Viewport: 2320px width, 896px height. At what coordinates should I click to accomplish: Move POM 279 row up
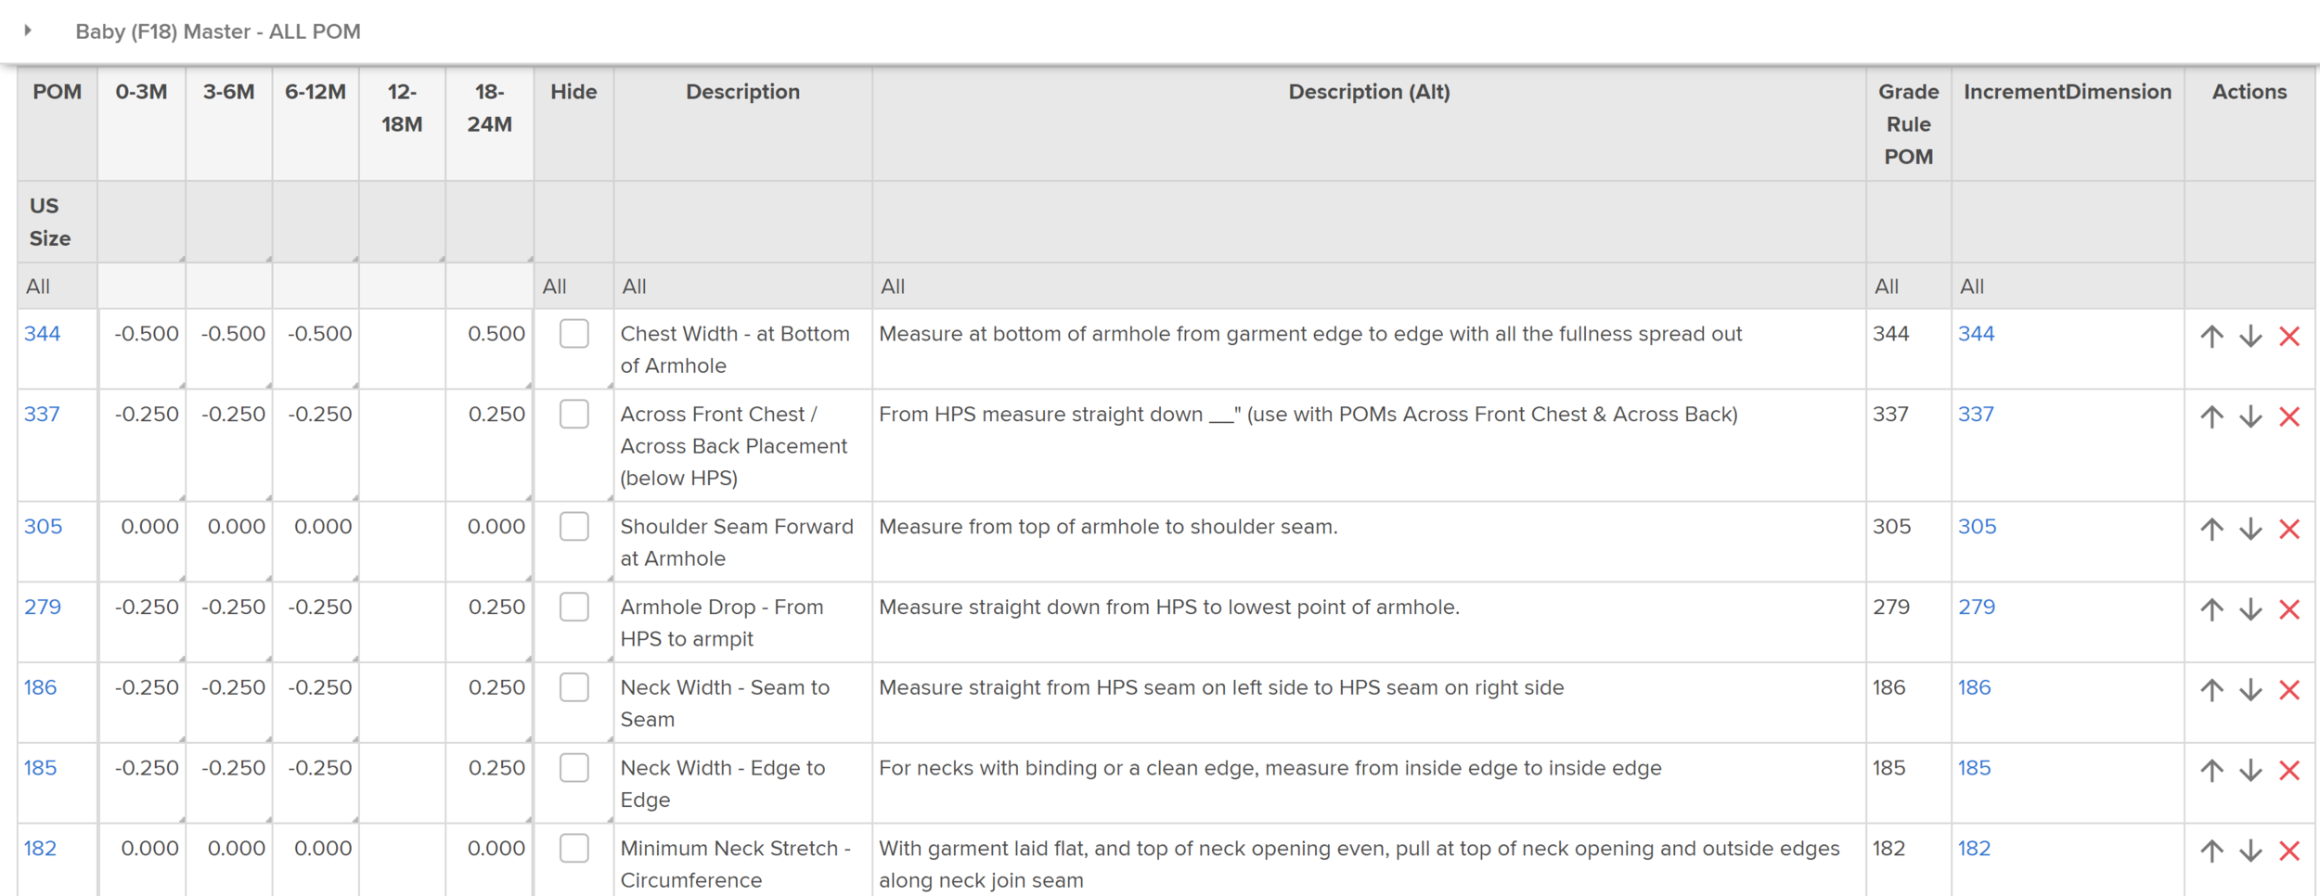pos(2212,610)
